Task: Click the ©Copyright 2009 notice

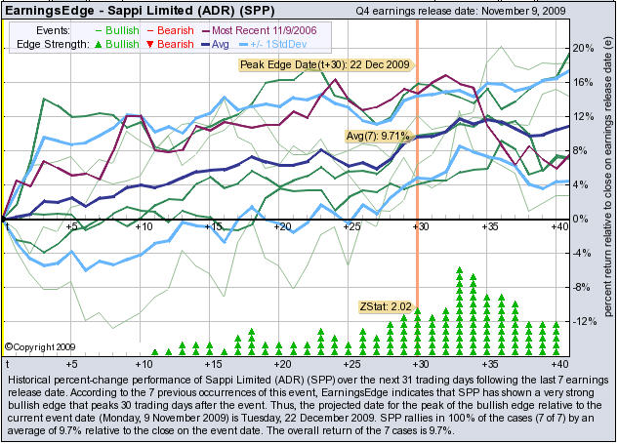Action: coord(39,345)
